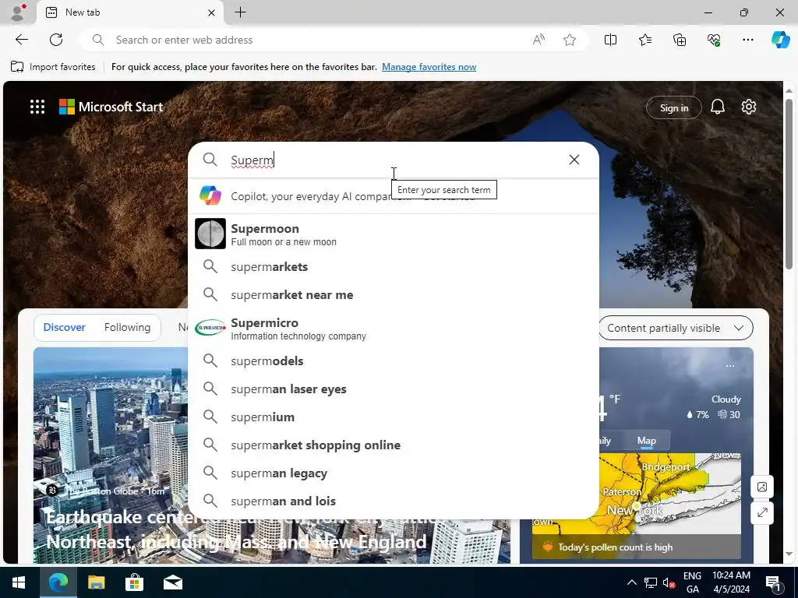
Task: Click Import favorites
Action: click(53, 67)
